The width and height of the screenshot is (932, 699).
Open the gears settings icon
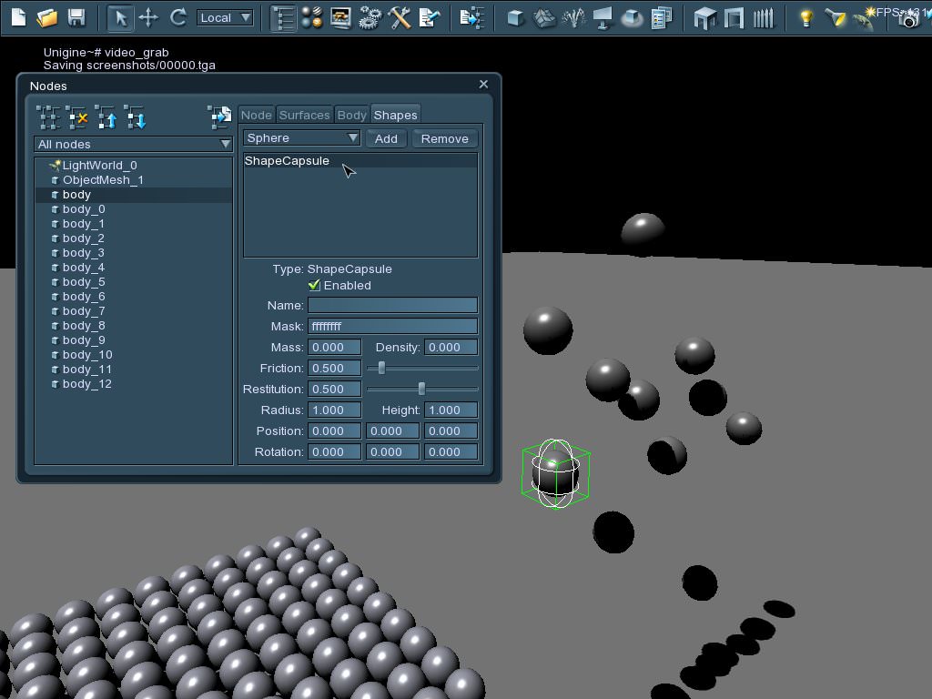(x=370, y=17)
